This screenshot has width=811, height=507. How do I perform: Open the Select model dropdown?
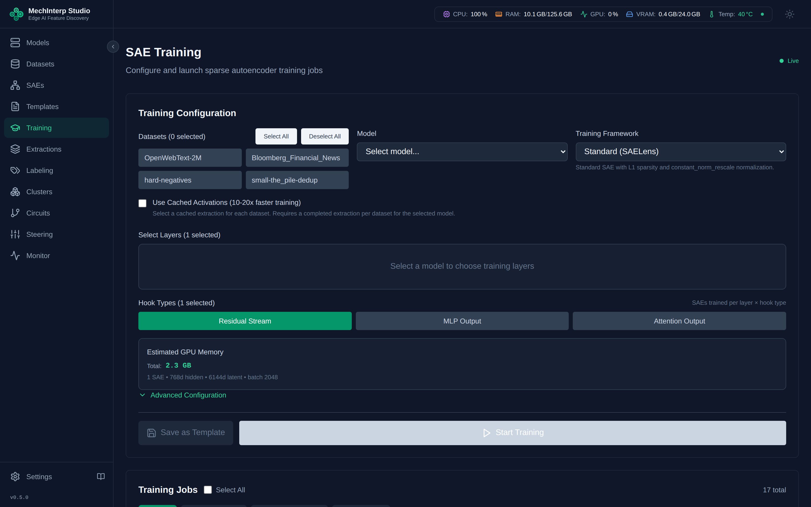pyautogui.click(x=462, y=152)
